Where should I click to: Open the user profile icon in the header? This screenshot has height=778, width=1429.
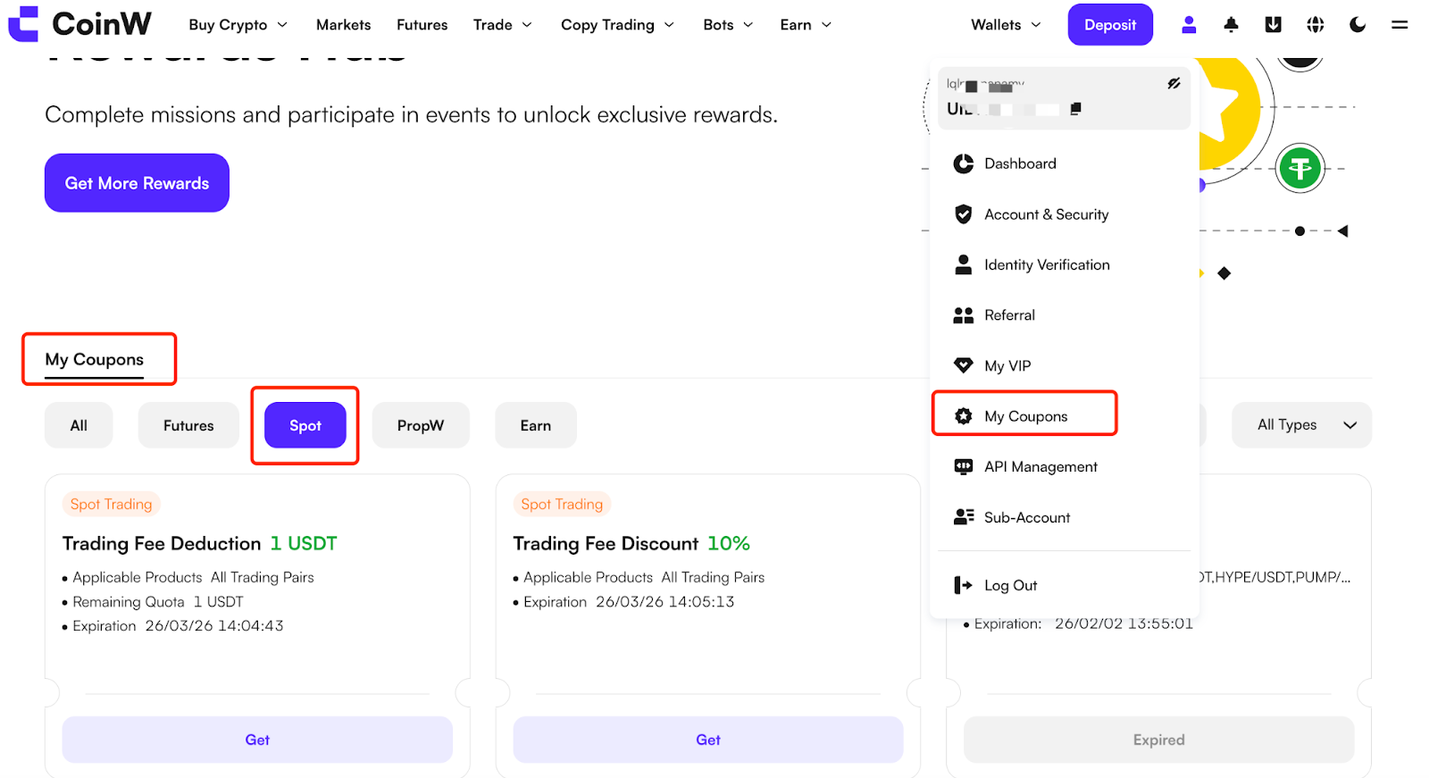(1189, 25)
